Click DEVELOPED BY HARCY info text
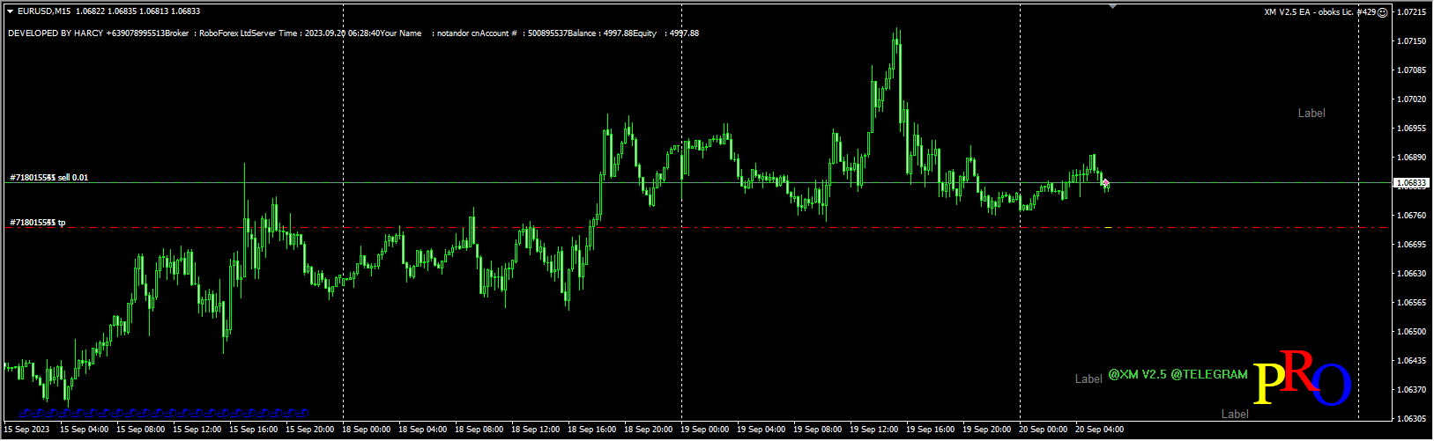Image resolution: width=1434 pixels, height=441 pixels. tap(56, 33)
